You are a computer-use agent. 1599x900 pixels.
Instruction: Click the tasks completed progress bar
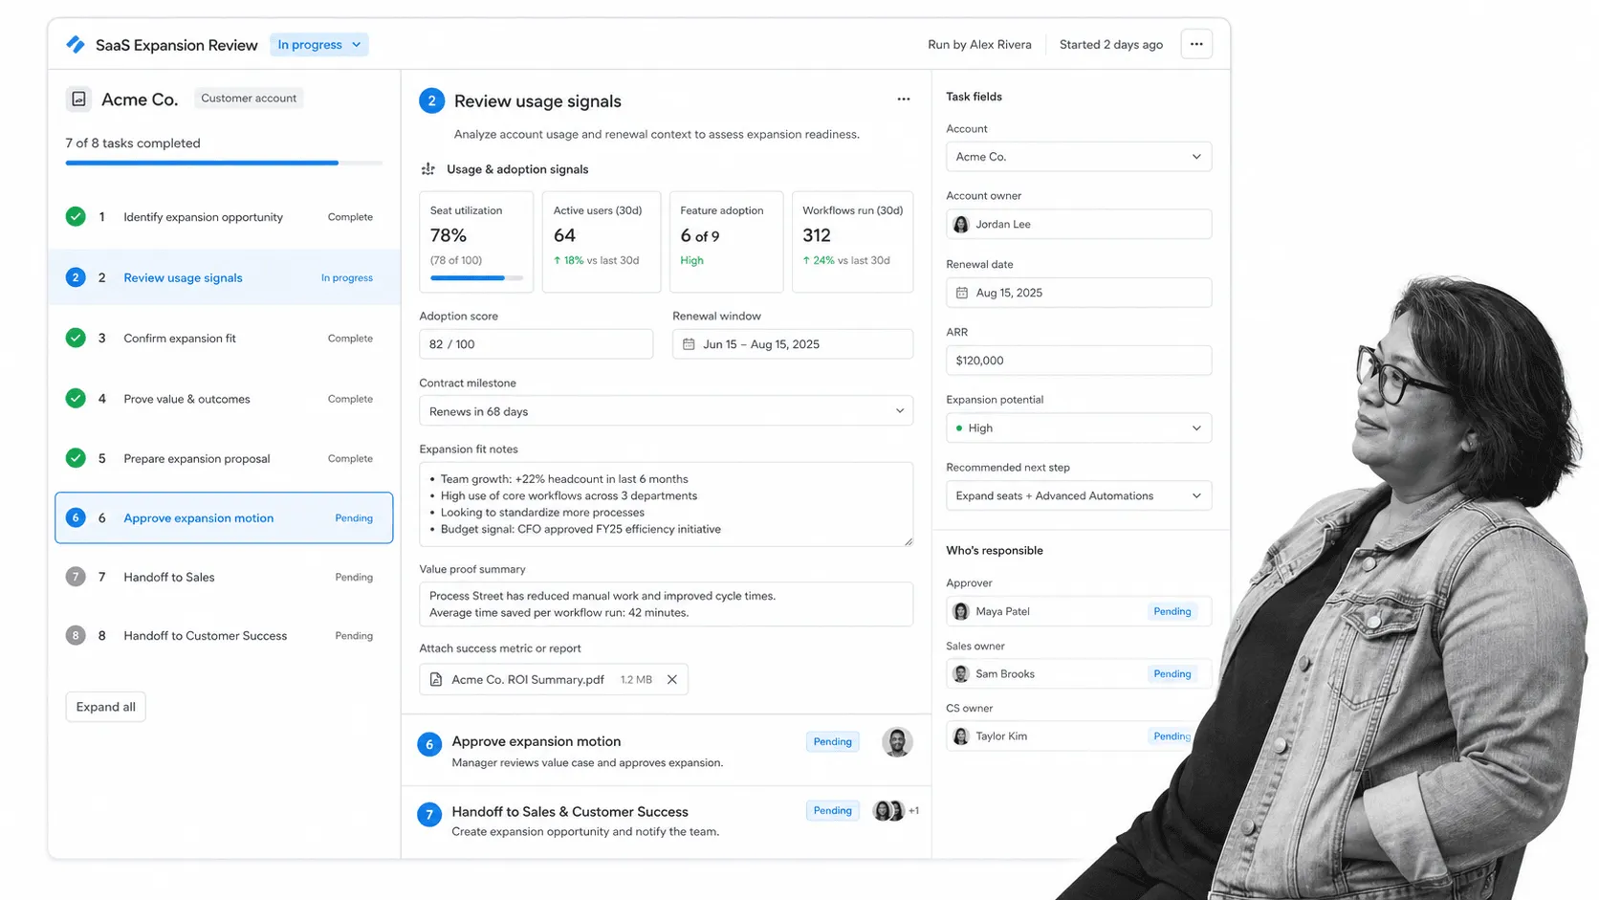(224, 164)
